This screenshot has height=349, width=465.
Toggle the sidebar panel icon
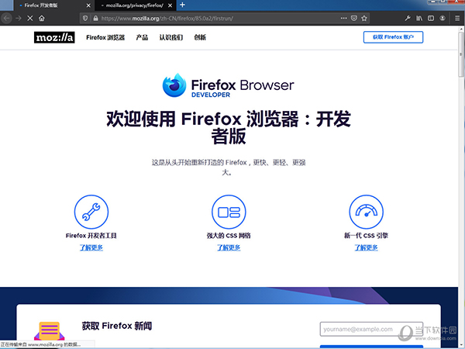431,18
